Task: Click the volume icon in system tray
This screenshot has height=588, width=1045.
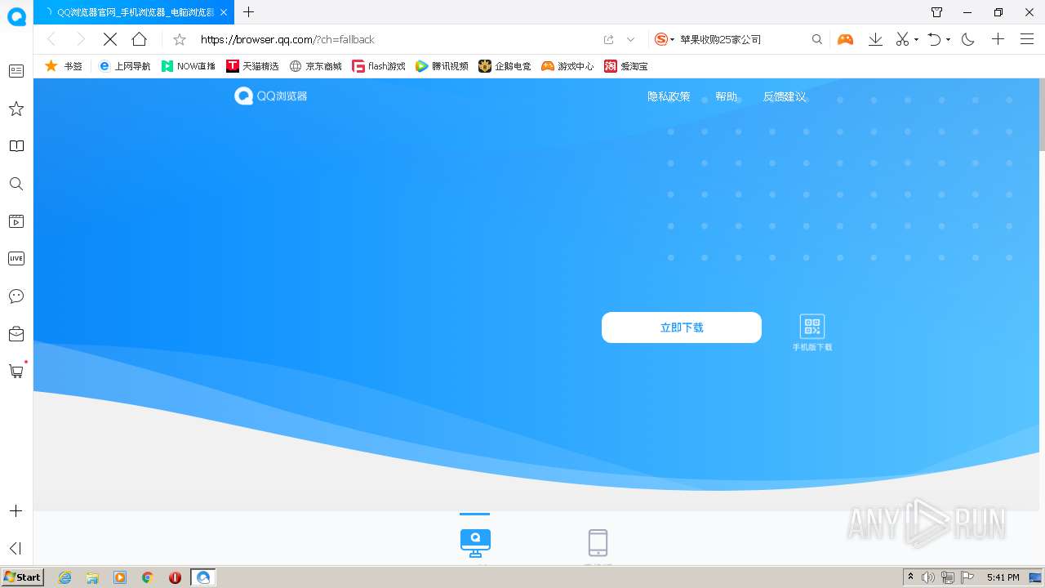Action: click(x=928, y=577)
